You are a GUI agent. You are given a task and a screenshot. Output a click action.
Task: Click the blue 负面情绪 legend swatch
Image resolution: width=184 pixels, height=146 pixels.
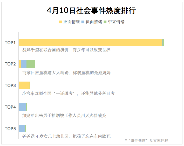(83, 22)
